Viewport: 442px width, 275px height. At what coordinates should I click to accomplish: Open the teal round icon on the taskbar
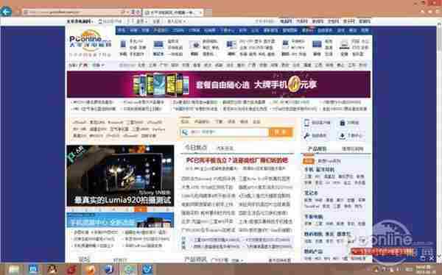128,270
